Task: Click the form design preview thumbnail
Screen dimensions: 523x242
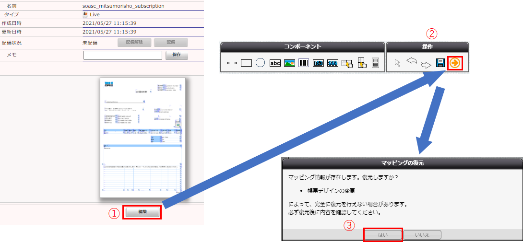Action: coord(143,138)
